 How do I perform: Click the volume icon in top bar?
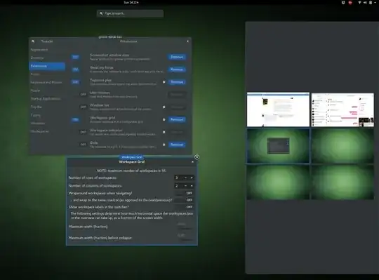point(365,3)
